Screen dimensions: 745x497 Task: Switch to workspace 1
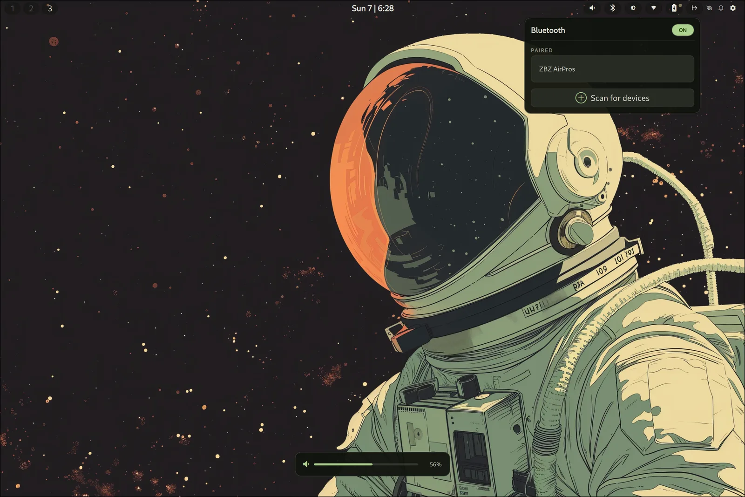[x=13, y=8]
